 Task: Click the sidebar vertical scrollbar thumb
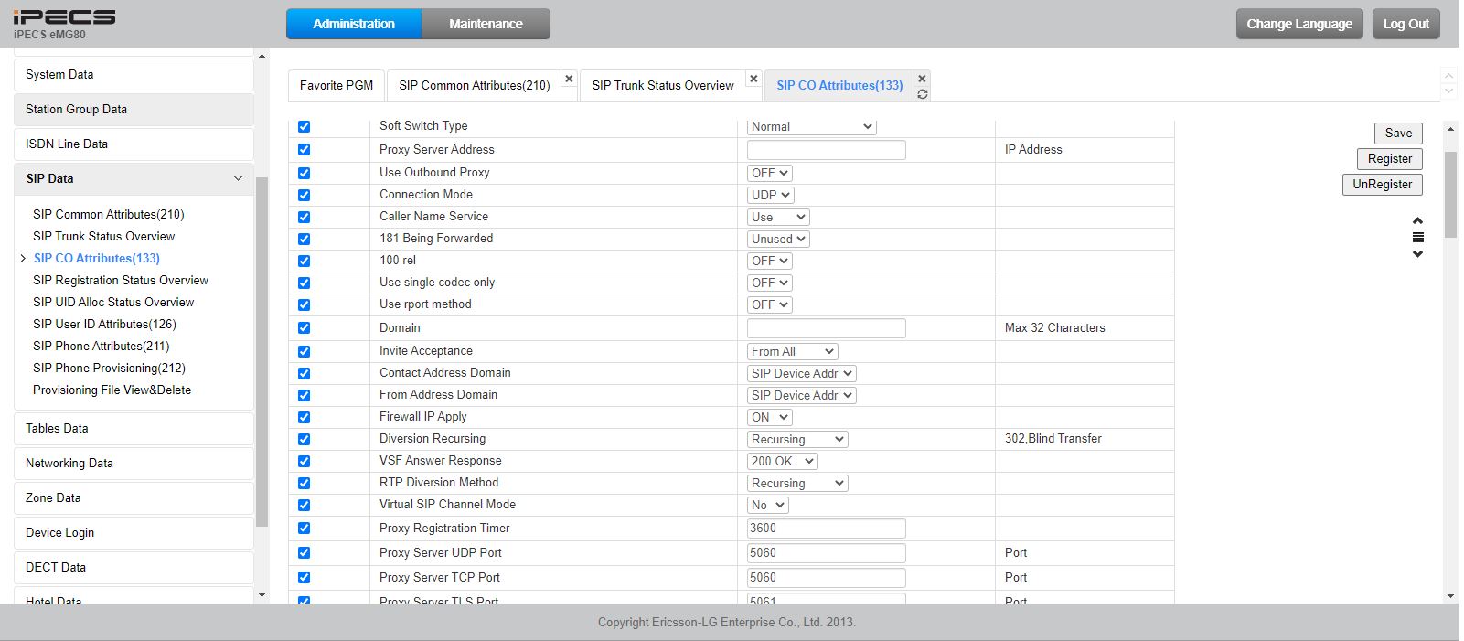(x=262, y=352)
